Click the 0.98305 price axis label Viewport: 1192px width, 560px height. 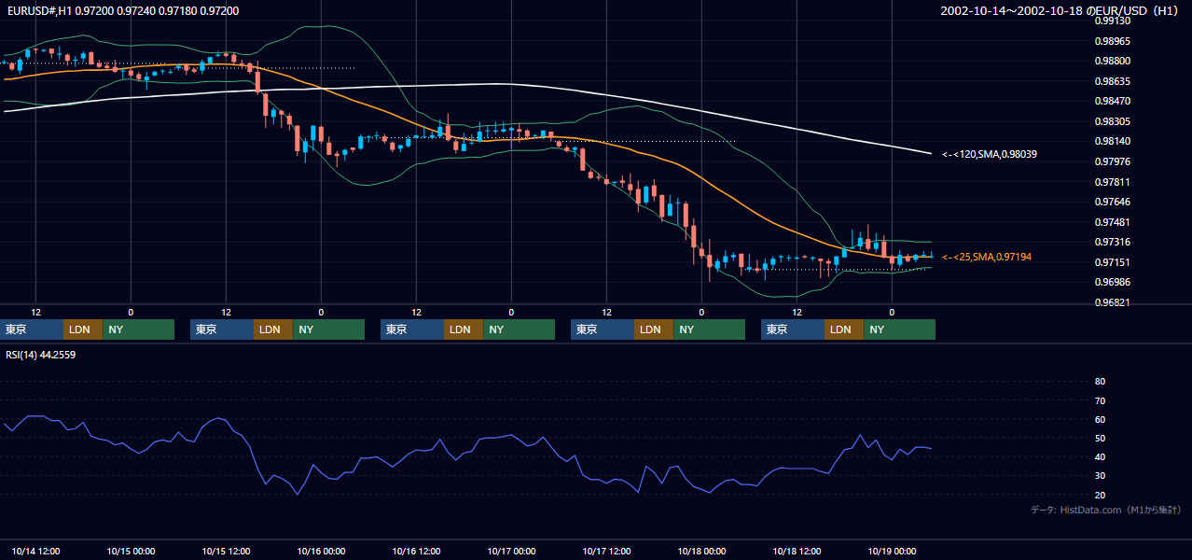[1113, 121]
